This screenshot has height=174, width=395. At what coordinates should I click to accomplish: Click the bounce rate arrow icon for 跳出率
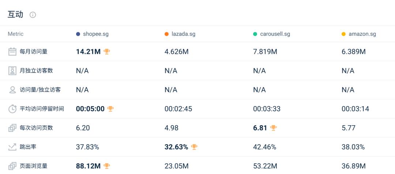(x=12, y=147)
